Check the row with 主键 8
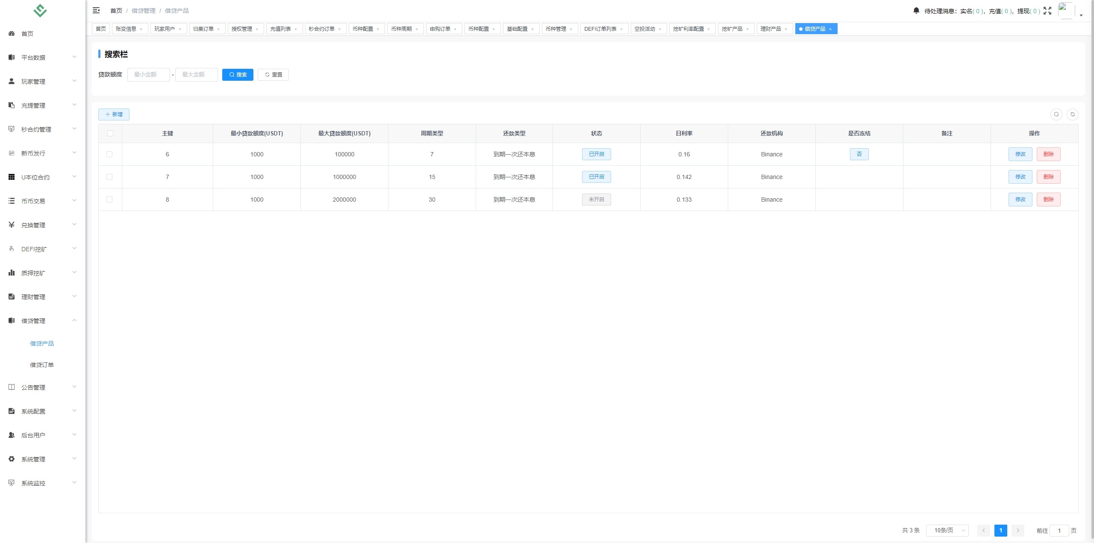 click(109, 200)
